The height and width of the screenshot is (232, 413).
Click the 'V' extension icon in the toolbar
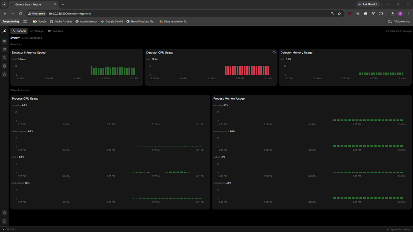[373, 14]
